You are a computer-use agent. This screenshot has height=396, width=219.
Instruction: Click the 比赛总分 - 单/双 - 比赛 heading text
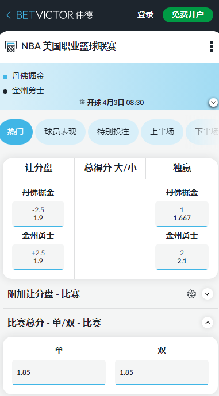(55, 323)
